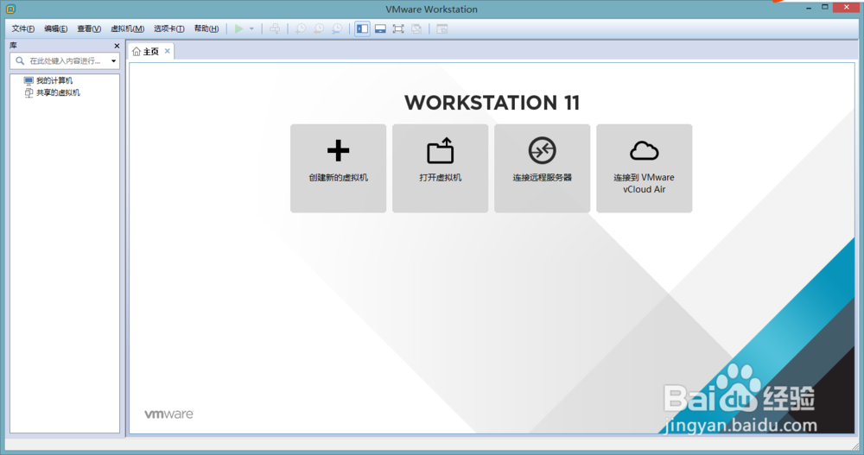Click the 连接到 VMware vCloud Air tile
This screenshot has height=455, width=864.
tap(645, 168)
